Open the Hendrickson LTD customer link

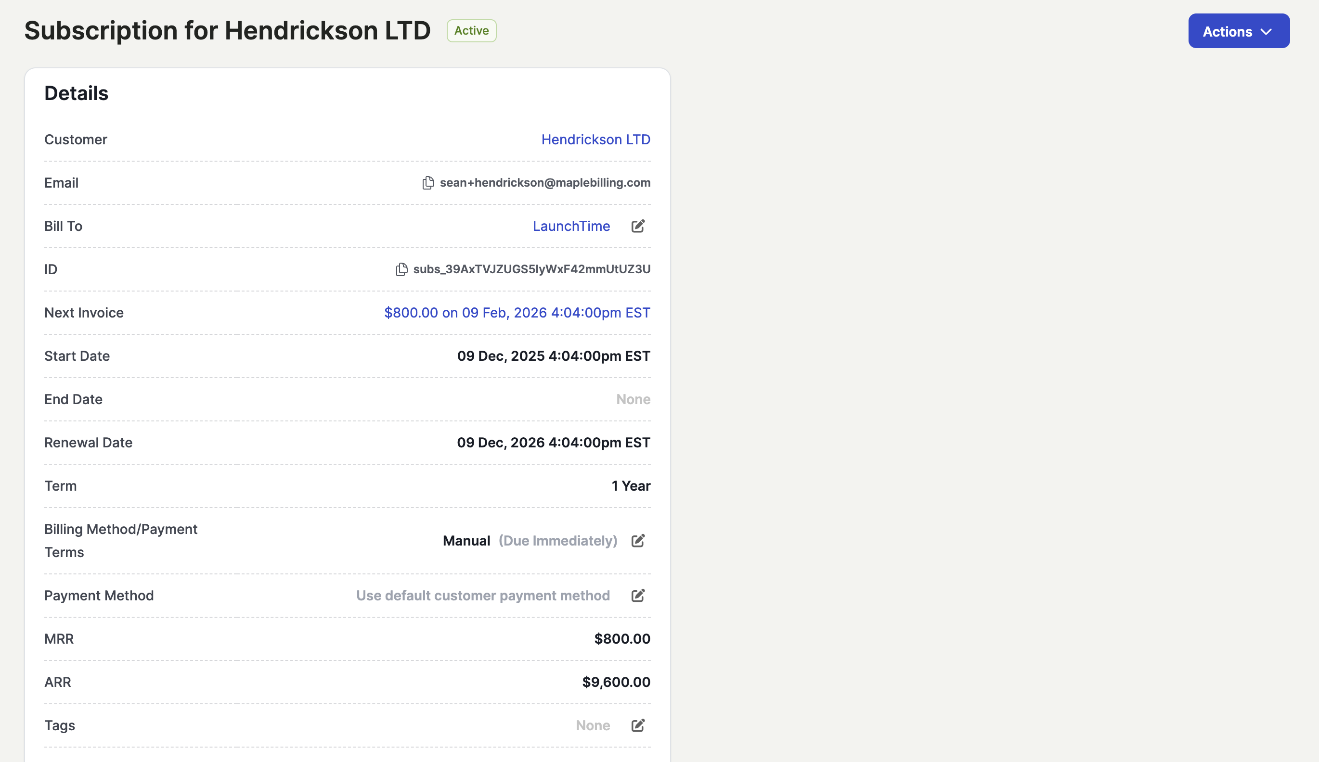coord(595,140)
